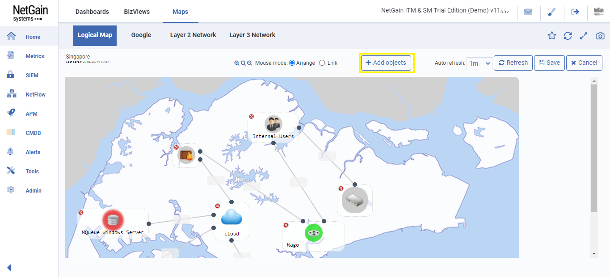Select the Internal Users node icon
Viewport: 610px width, 277px height.
tap(273, 124)
